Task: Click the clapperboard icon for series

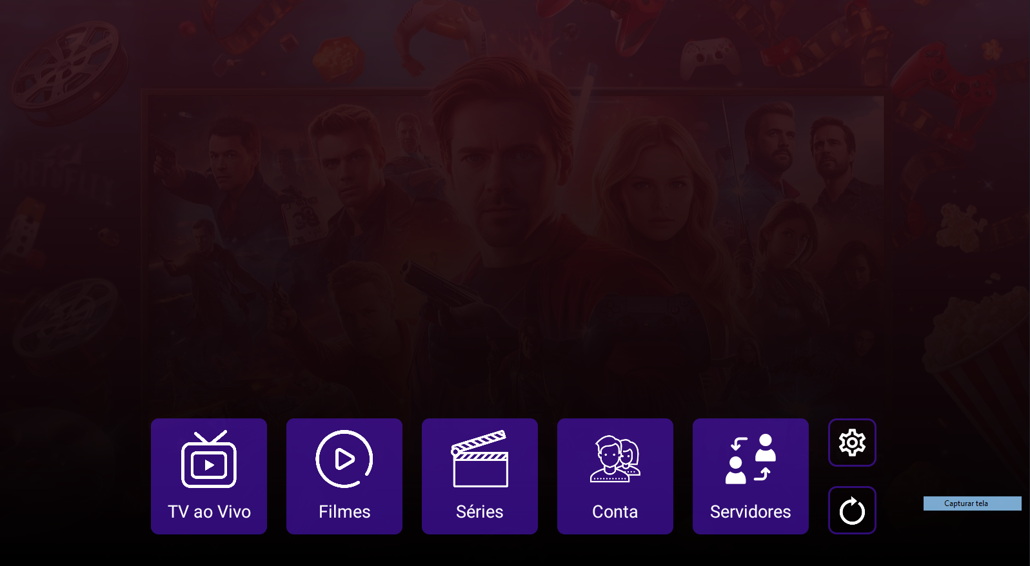Action: (480, 459)
